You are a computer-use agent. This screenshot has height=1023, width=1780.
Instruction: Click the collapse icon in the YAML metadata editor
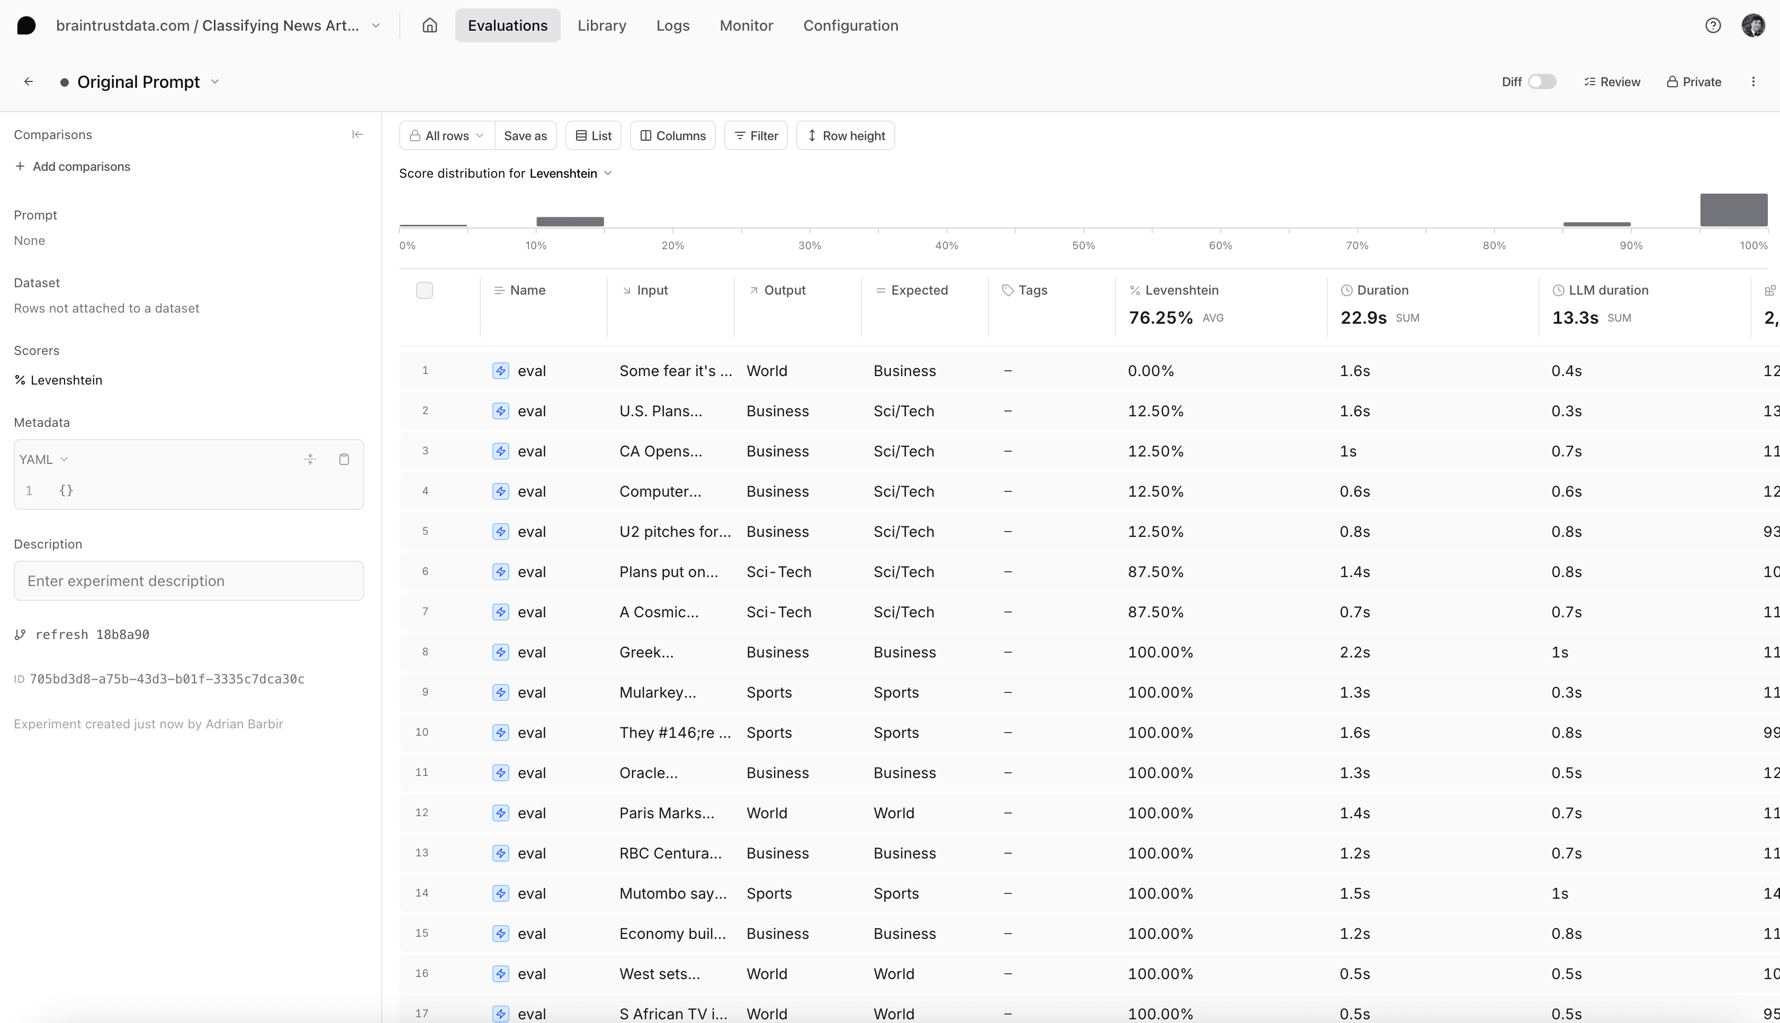310,459
